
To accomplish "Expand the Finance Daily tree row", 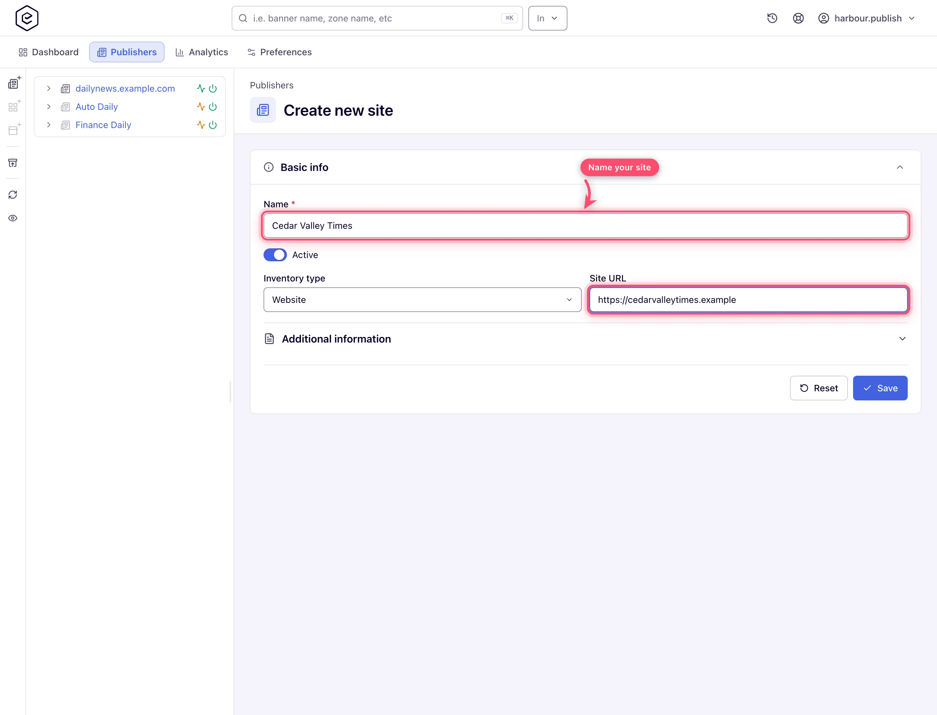I will [x=48, y=125].
